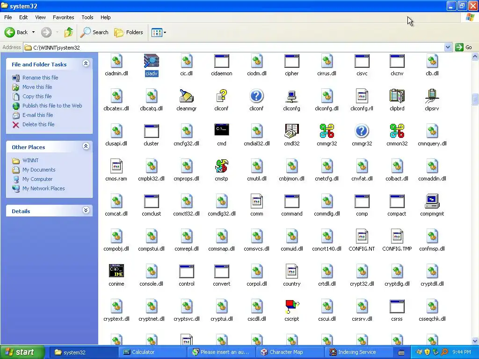479x359 pixels.
Task: Open the Start menu
Action: click(x=22, y=352)
